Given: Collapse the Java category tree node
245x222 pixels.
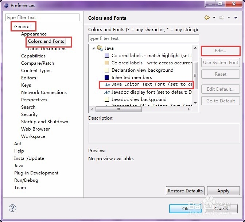Looking at the screenshot, I should (x=93, y=48).
